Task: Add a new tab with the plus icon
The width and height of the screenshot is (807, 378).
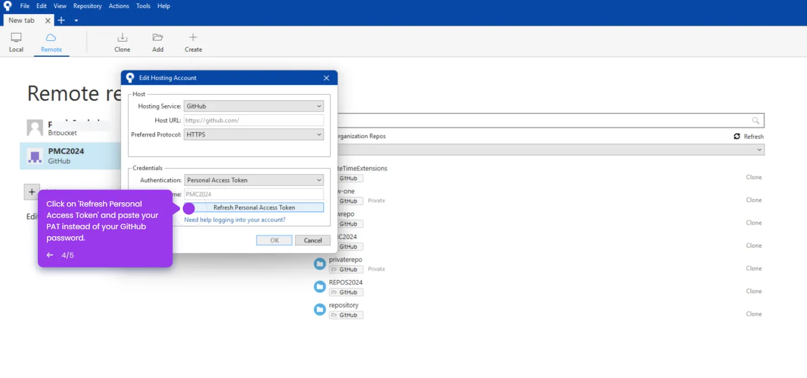Action: (61, 20)
